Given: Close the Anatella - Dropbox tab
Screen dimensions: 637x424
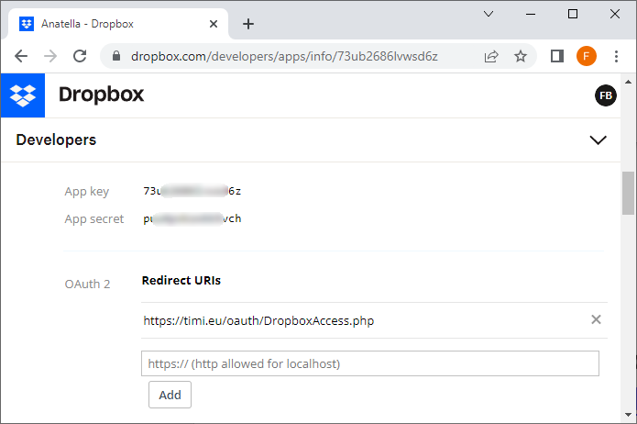Looking at the screenshot, I should (x=214, y=24).
